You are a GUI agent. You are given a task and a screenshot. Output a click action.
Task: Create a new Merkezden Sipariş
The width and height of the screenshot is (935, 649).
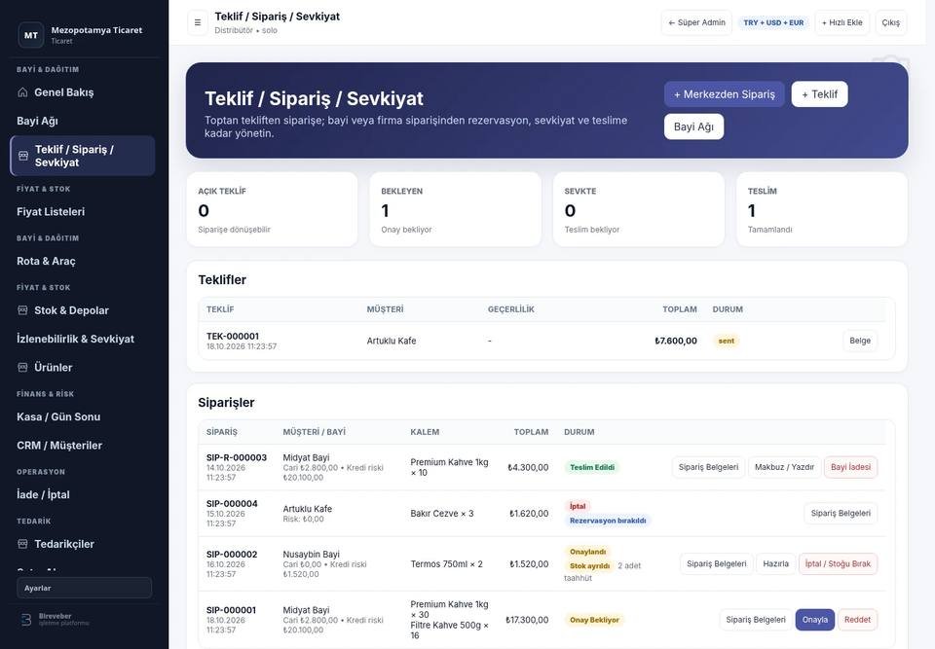click(725, 94)
